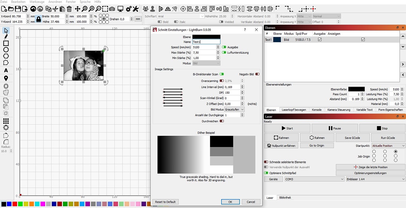The image size is (406, 208).
Task: Switch to the Konsole tab
Action: (317, 110)
